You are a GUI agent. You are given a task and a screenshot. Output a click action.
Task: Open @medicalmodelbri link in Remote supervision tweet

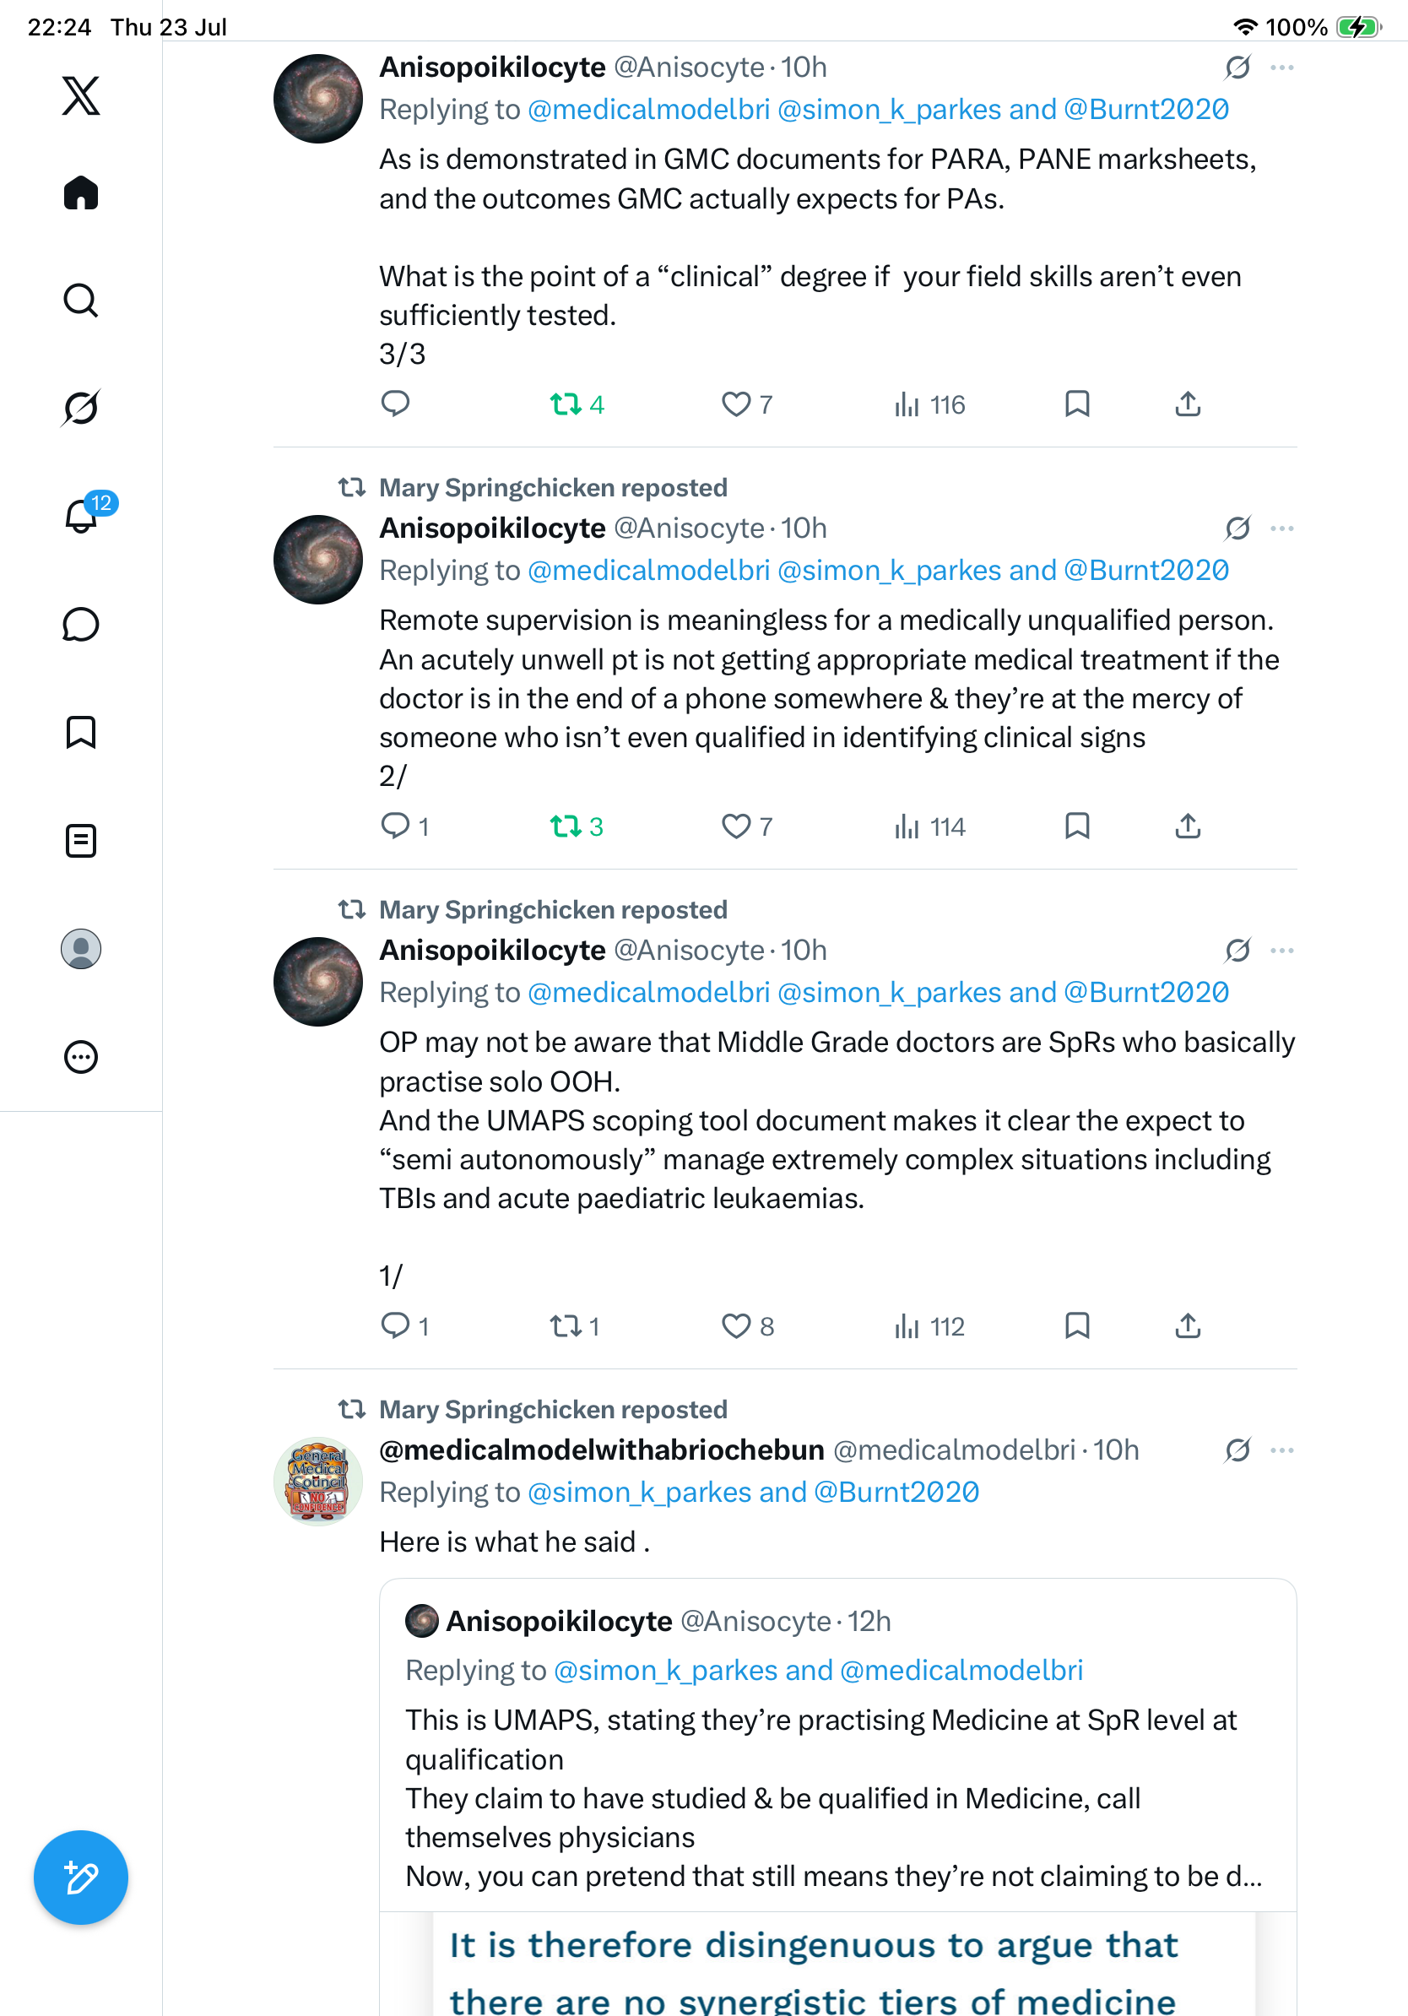(x=648, y=571)
